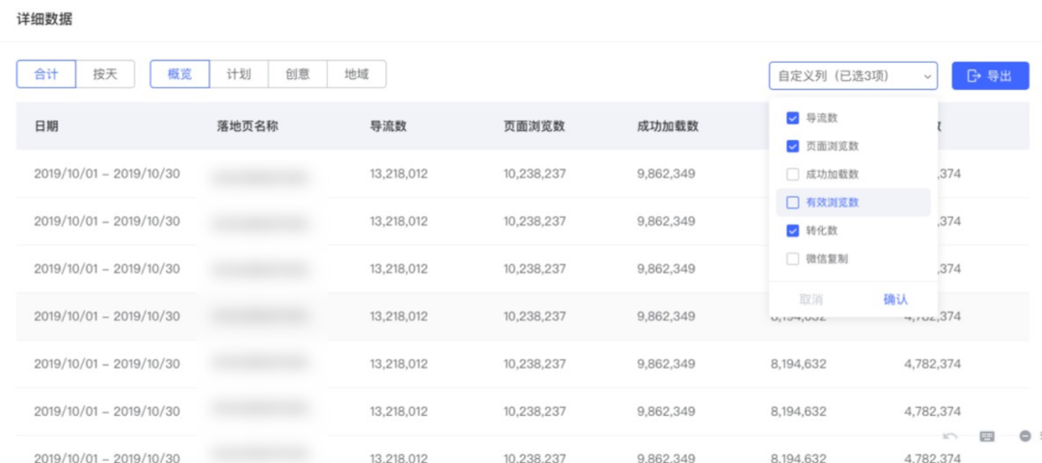The image size is (1042, 463).
Task: Click the 导出 export button
Action: click(x=990, y=76)
